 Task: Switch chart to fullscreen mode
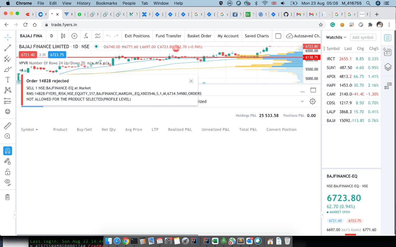tap(278, 36)
